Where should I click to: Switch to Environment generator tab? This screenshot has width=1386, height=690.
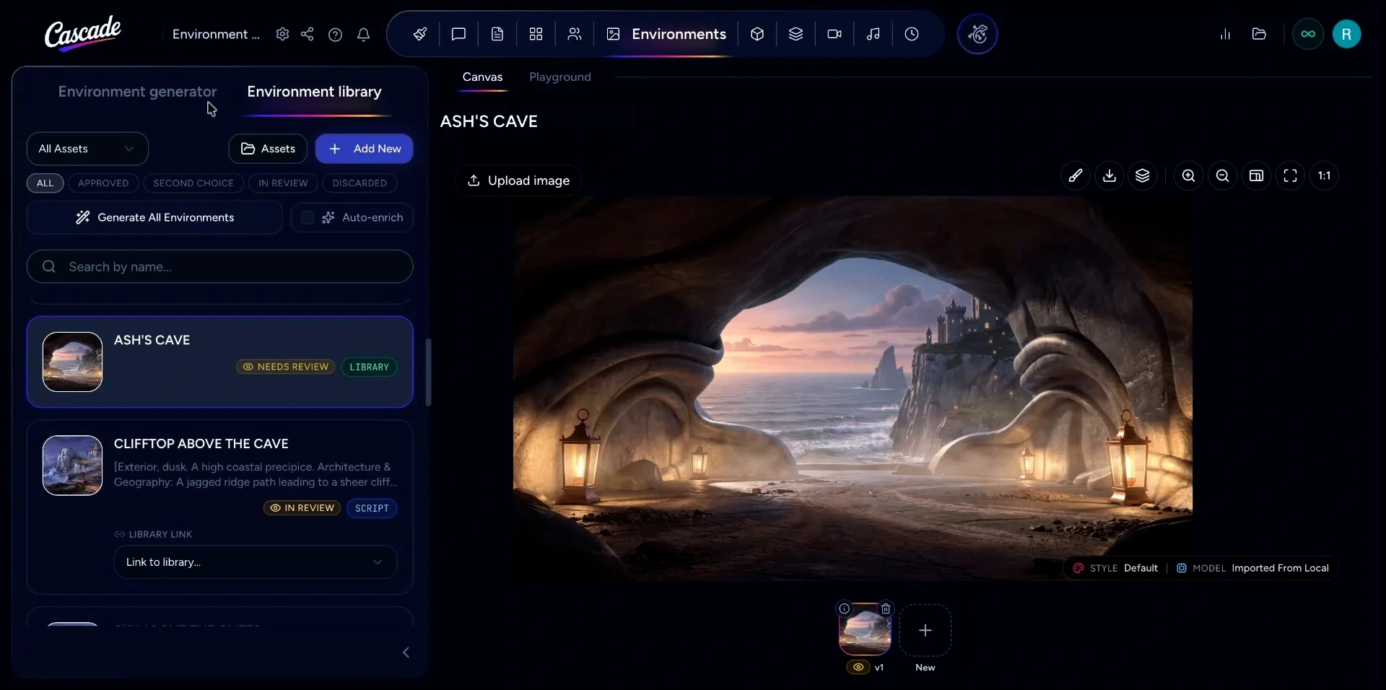[137, 92]
